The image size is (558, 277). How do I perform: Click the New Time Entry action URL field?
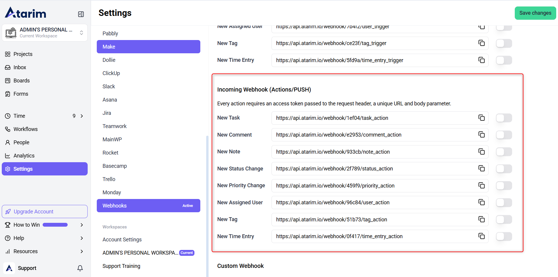click(374, 236)
